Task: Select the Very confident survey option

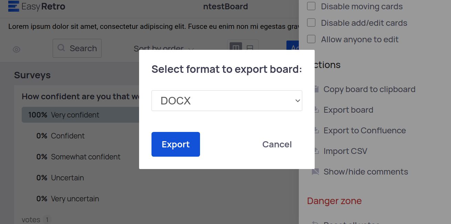Action: [x=75, y=115]
